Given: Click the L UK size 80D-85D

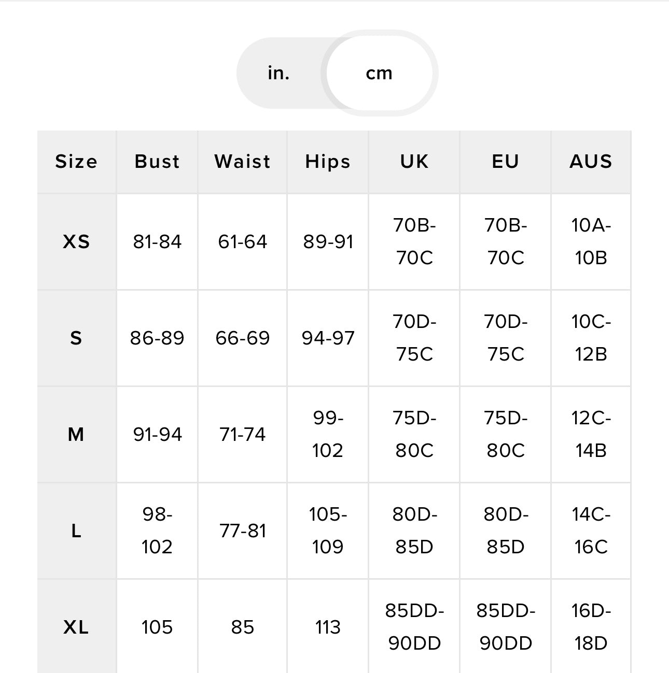Looking at the screenshot, I should pos(414,531).
